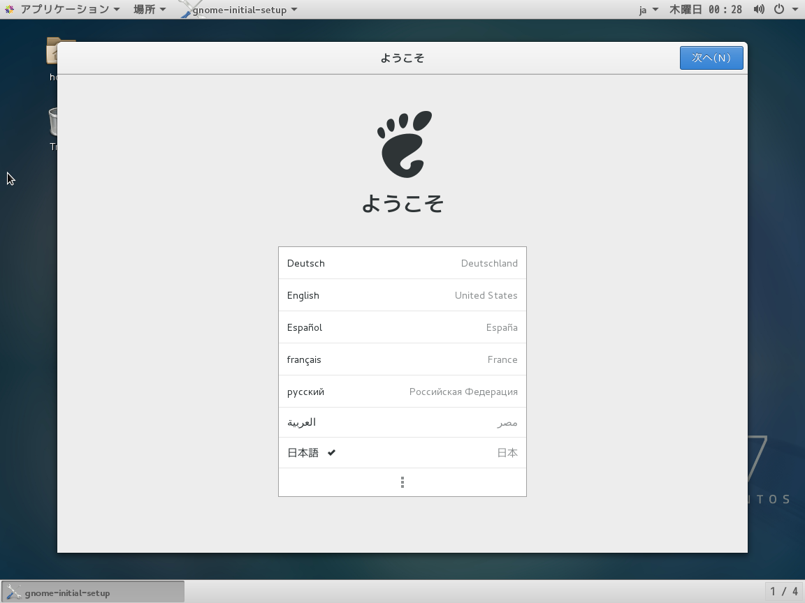Click the dropdown arrow next to power icon

click(795, 9)
